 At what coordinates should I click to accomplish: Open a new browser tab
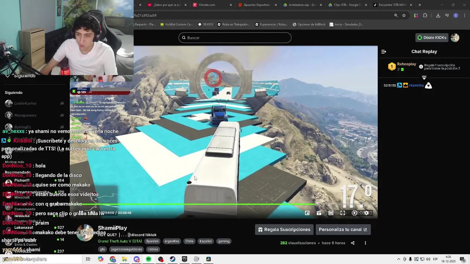point(420,5)
